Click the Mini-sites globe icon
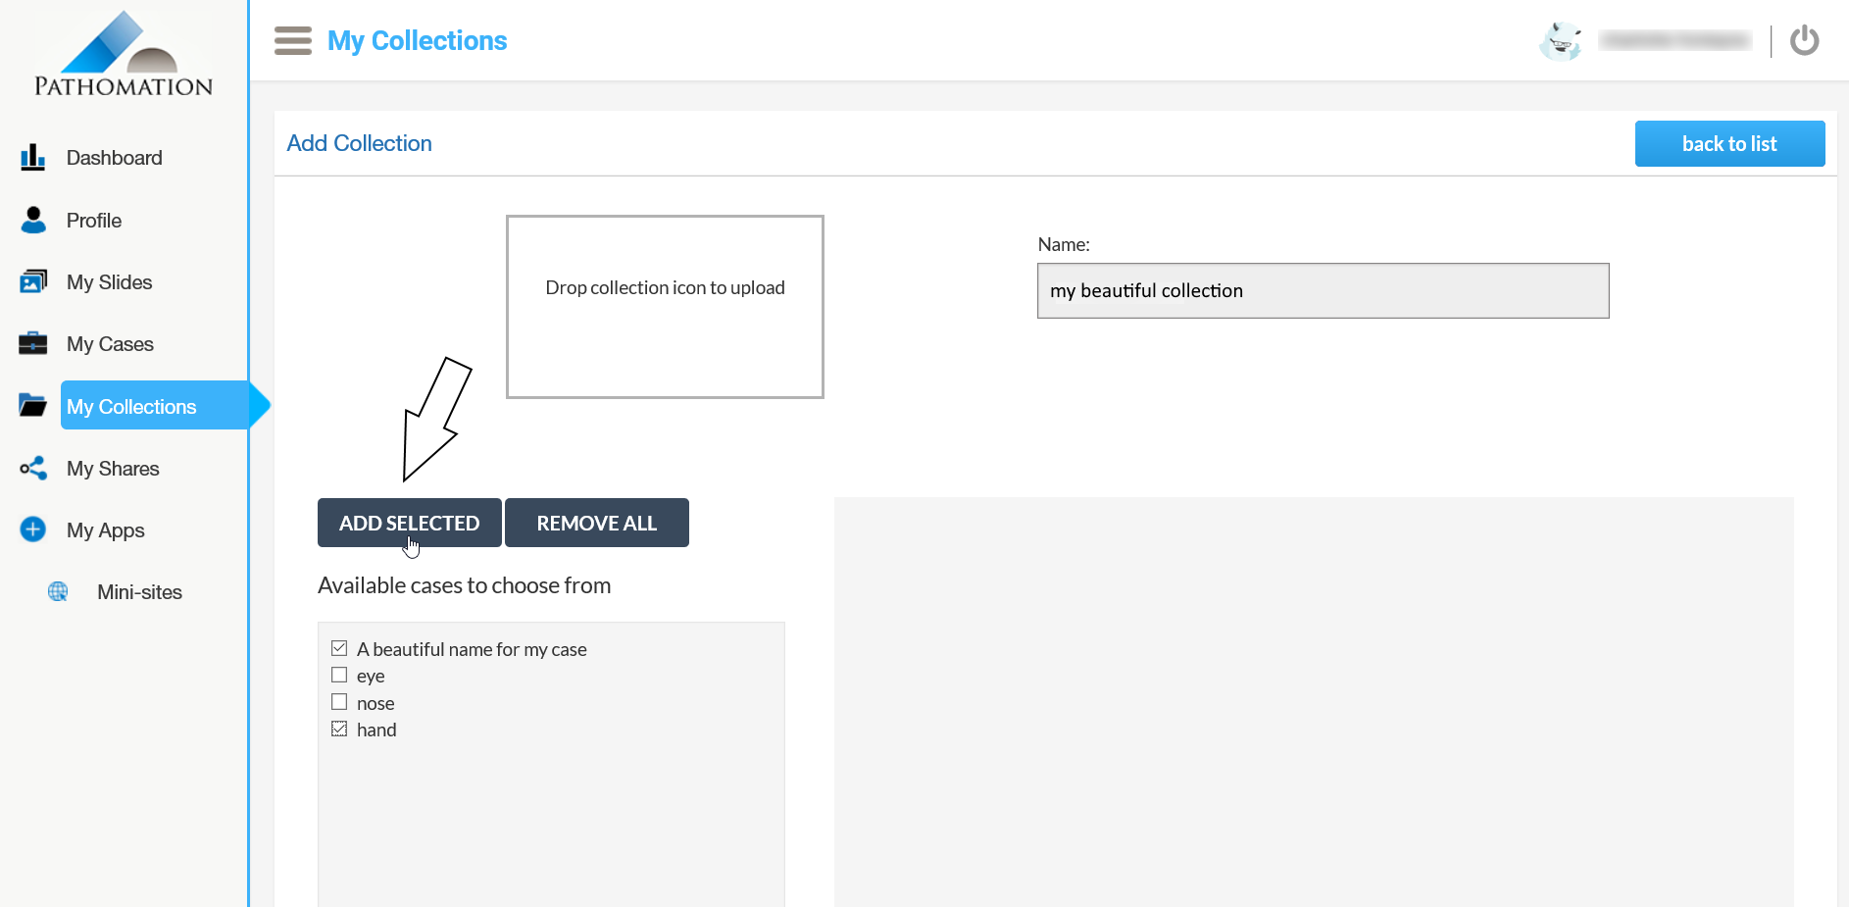1849x907 pixels. pyautogui.click(x=59, y=591)
